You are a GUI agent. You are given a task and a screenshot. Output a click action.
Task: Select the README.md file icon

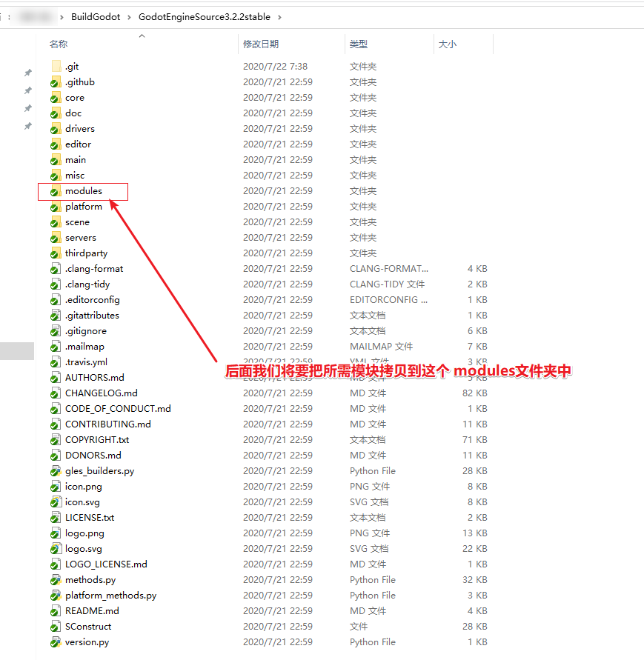point(56,611)
